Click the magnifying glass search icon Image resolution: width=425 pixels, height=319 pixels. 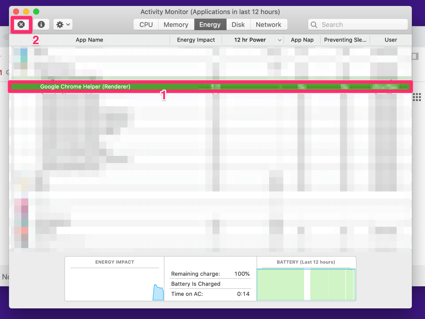point(314,25)
